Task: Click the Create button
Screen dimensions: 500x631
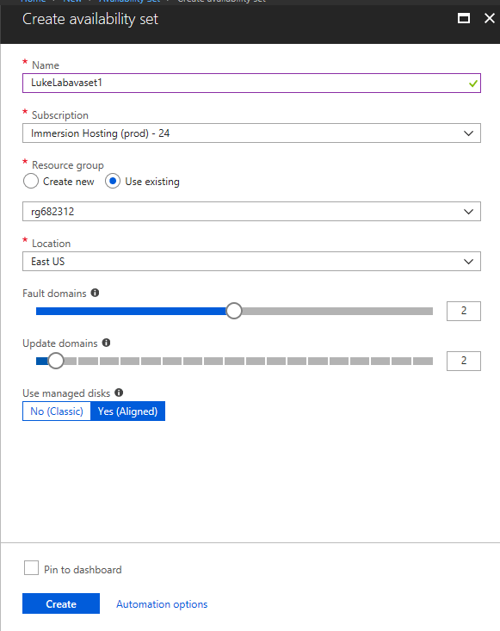Action: pyautogui.click(x=61, y=603)
